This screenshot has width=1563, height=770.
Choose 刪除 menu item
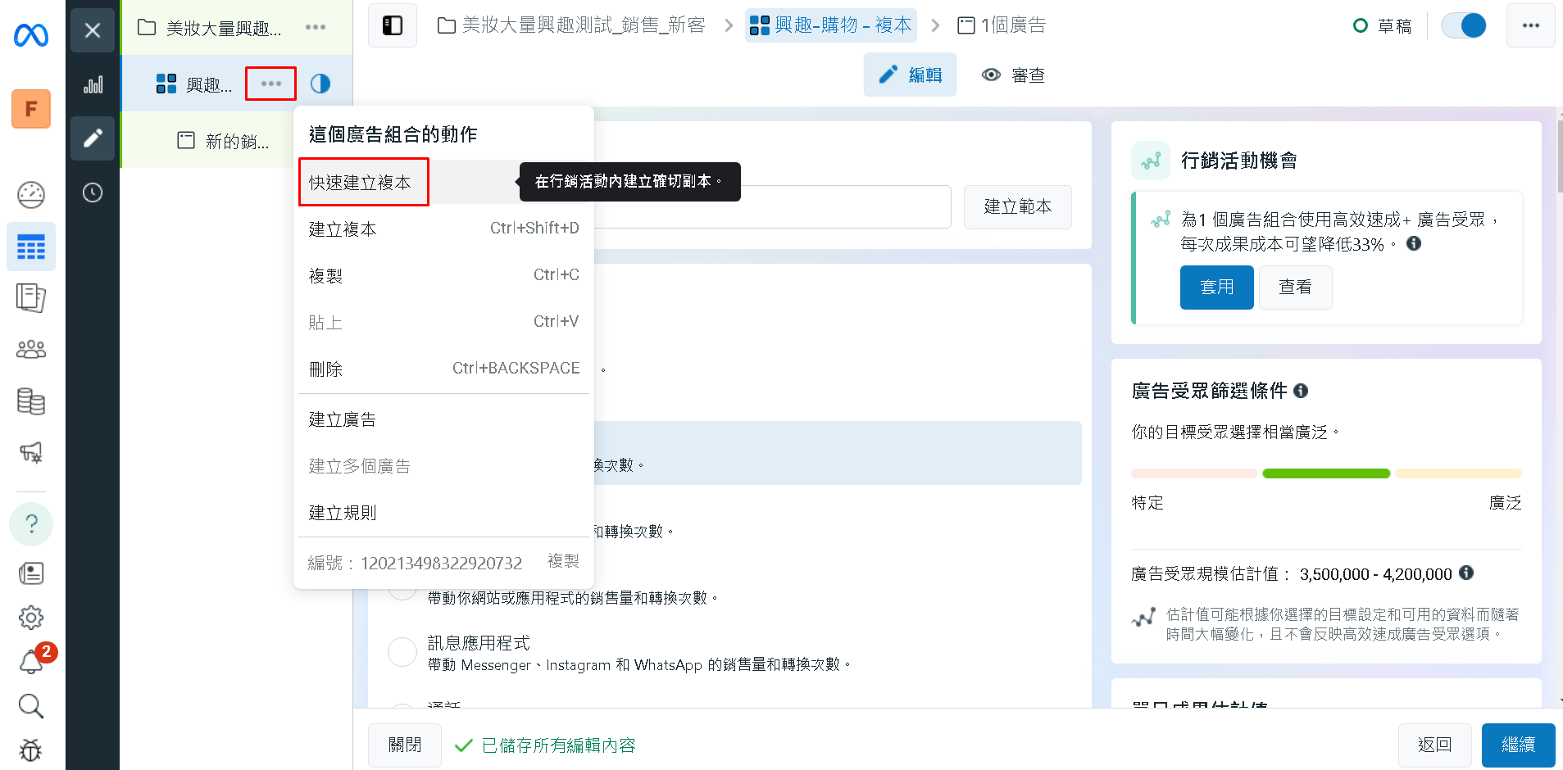pos(443,369)
